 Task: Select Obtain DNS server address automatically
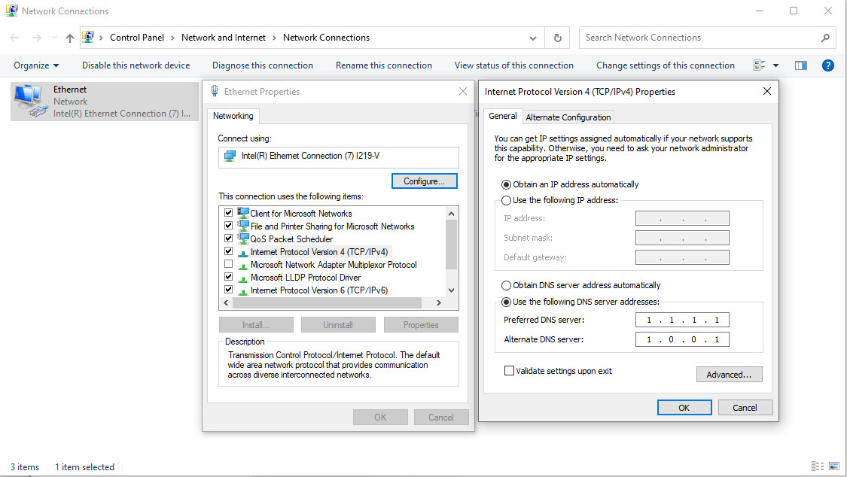point(507,285)
